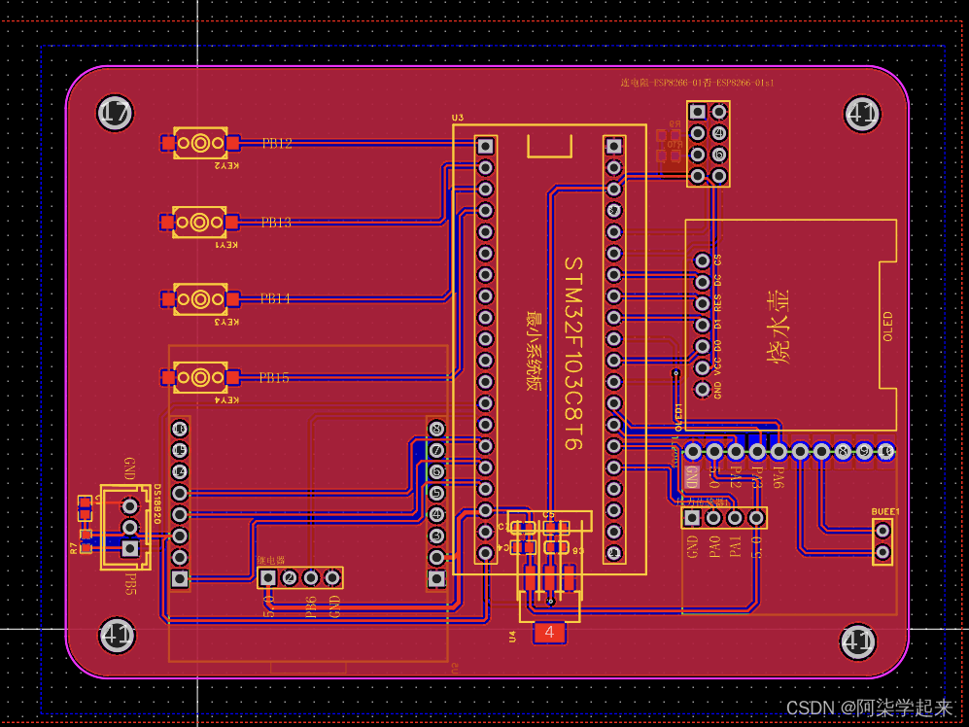This screenshot has width=969, height=727.
Task: Select the U4 designator label
Action: click(x=512, y=636)
